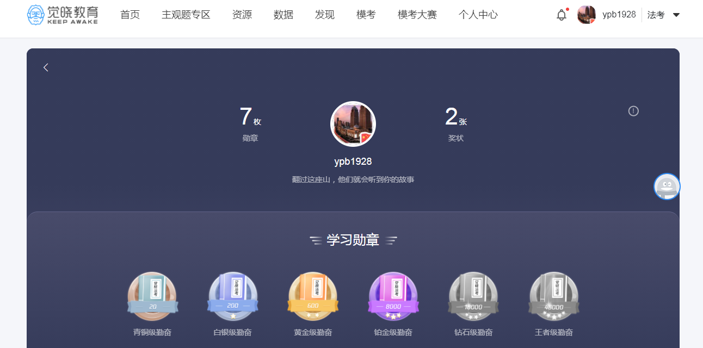
Task: Select the 铂金级勤奋 platinum medal
Action: click(393, 297)
